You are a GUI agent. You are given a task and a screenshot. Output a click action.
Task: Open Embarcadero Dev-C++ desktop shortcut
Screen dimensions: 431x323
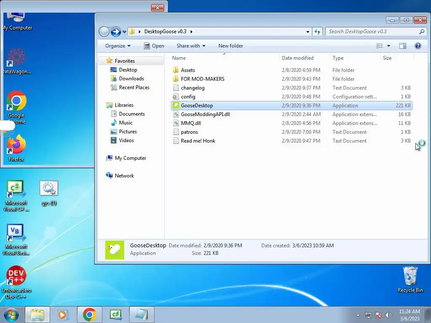click(16, 282)
